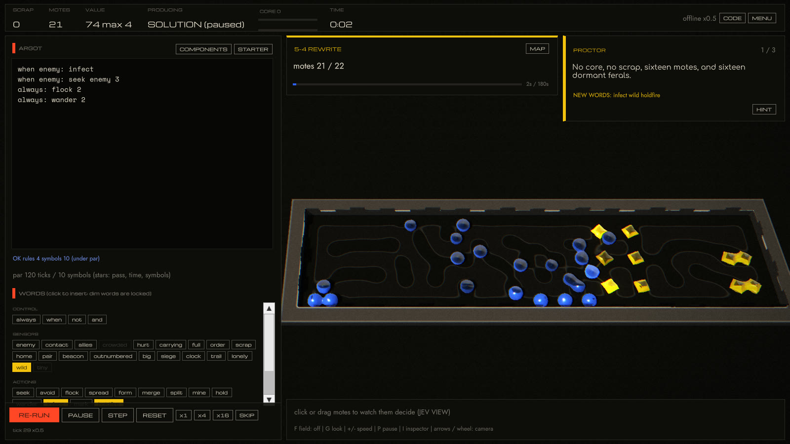Click the words list scrollbar thumb
Screen dimensions: 790x444
[269, 342]
